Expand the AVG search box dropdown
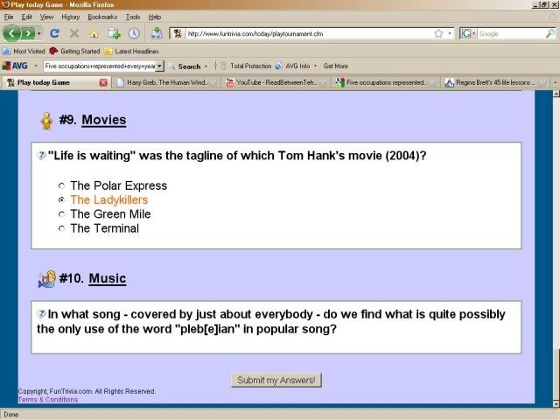Image resolution: width=560 pixels, height=420 pixels. pos(160,66)
